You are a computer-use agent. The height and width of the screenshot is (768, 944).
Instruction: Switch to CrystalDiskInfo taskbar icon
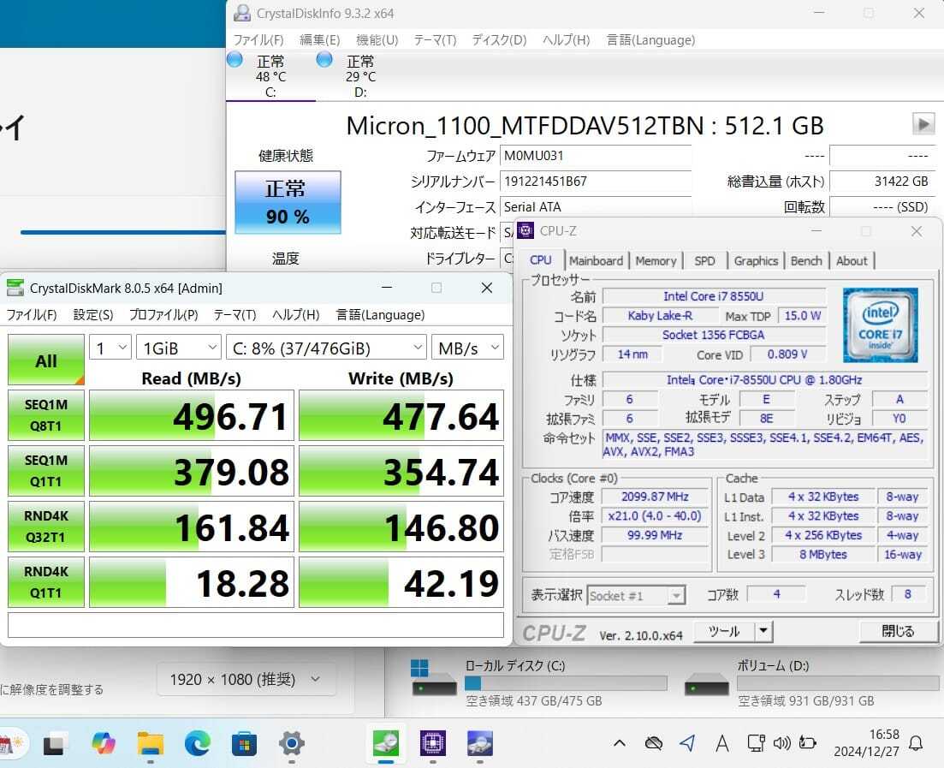[480, 744]
